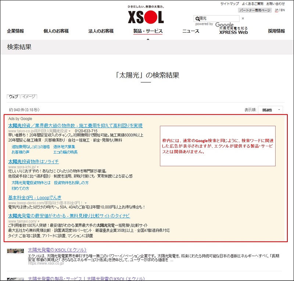Open the 投資物件をお探しの方 sitelink
Screen dimensions: 294x281
71,183
